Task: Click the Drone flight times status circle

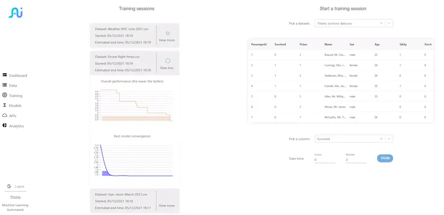Action: click(168, 61)
